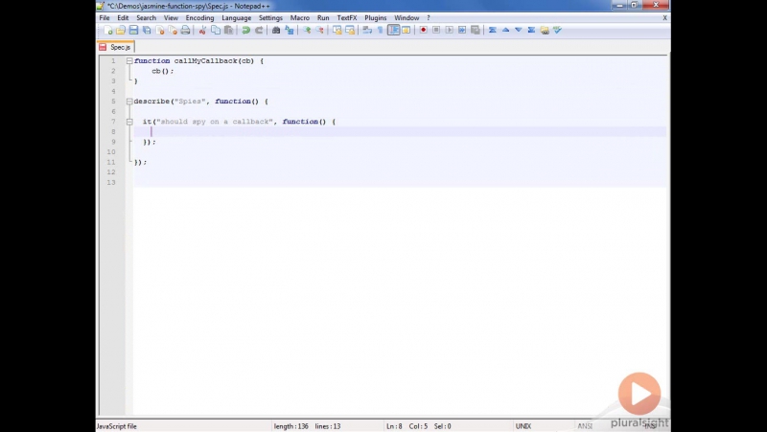Collapse the callMyCallback function fold on line 1
This screenshot has height=432, width=767.
[x=129, y=61]
